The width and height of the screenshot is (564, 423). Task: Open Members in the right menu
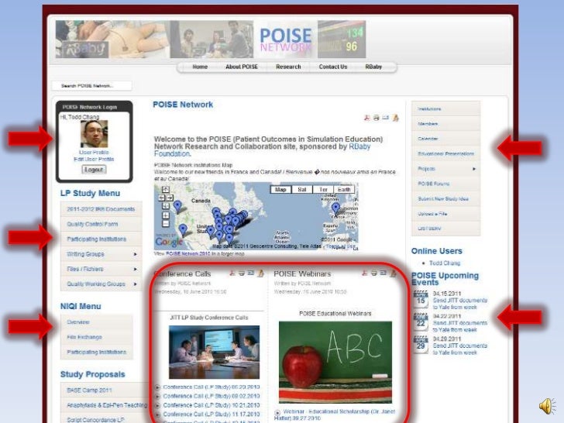point(445,124)
